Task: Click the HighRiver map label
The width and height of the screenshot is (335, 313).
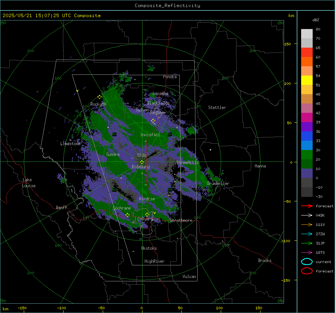Action: [154, 261]
